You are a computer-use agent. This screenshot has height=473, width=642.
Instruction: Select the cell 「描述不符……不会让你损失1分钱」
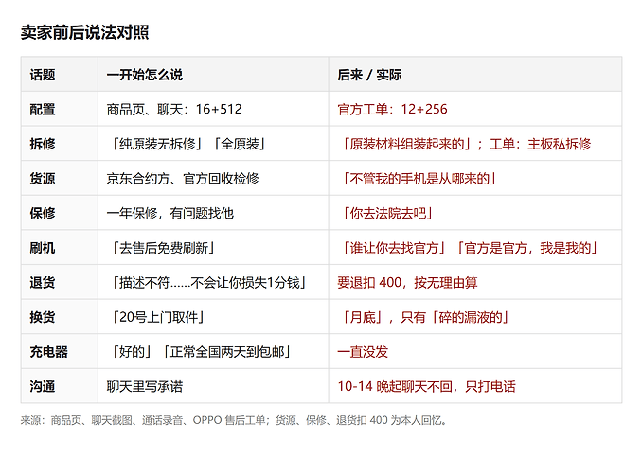click(213, 282)
